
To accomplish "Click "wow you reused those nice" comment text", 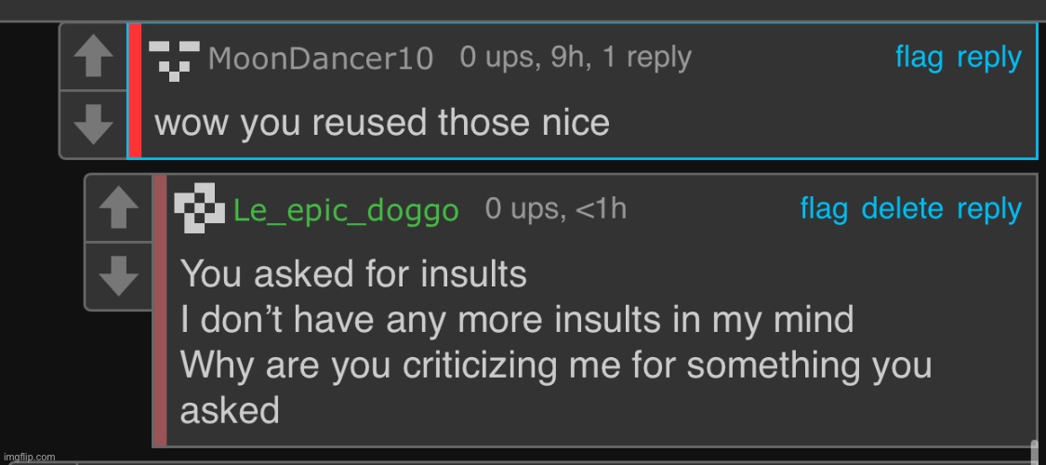I will (381, 122).
